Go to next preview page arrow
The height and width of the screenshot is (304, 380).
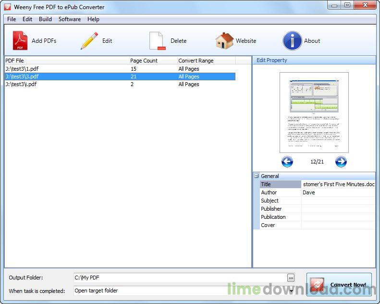coord(341,162)
